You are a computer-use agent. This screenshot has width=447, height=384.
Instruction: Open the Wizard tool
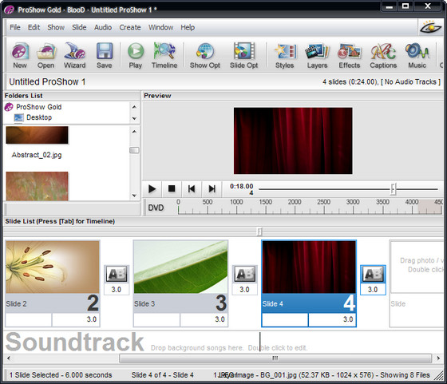pos(75,56)
